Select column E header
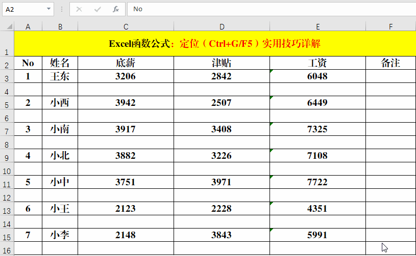The image size is (416, 256). point(318,26)
